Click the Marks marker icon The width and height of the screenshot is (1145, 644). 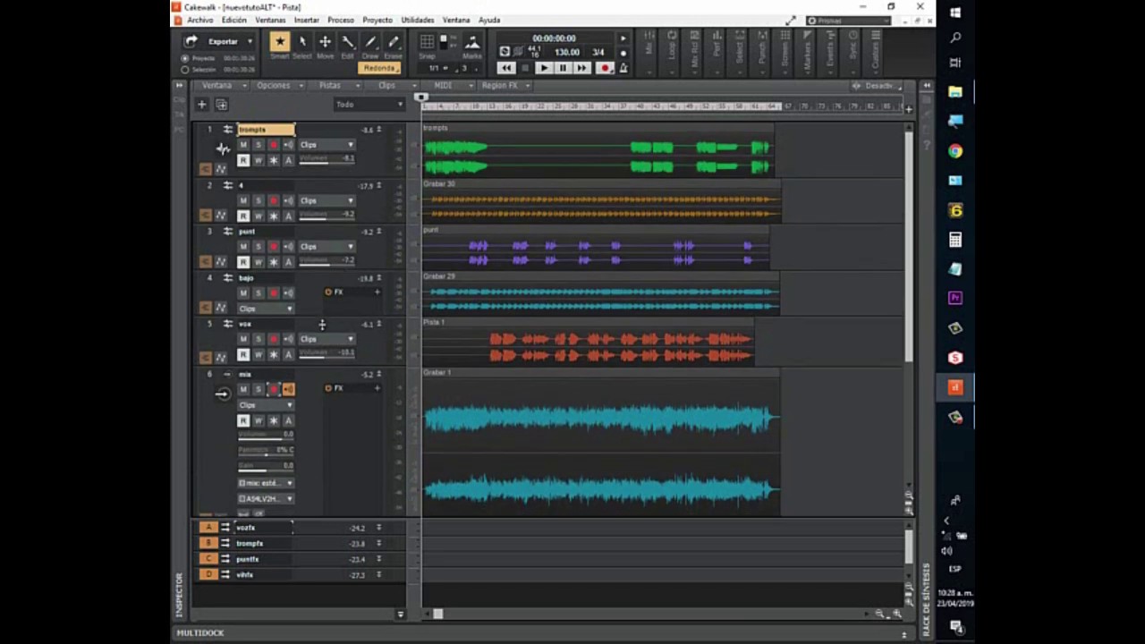(472, 42)
